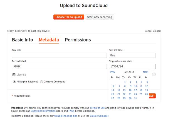Screen dimensions: 178x119
Task: Toggle the License checkbox
Action: [x=14, y=75]
